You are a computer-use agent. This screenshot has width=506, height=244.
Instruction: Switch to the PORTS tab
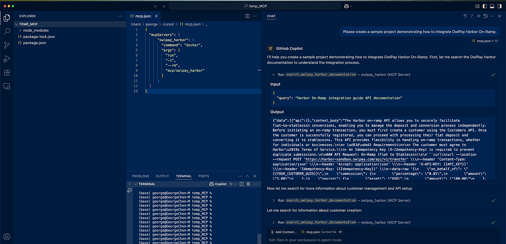point(204,176)
